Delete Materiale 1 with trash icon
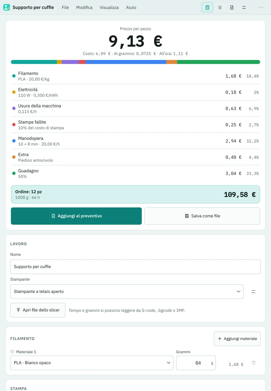 [x=254, y=363]
